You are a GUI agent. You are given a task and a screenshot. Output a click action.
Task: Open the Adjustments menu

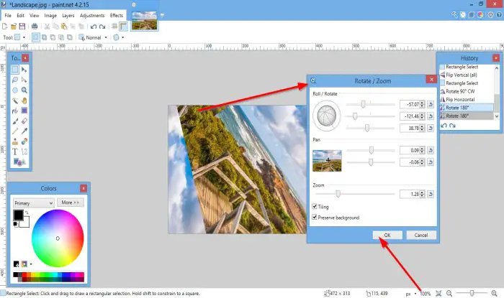click(92, 15)
